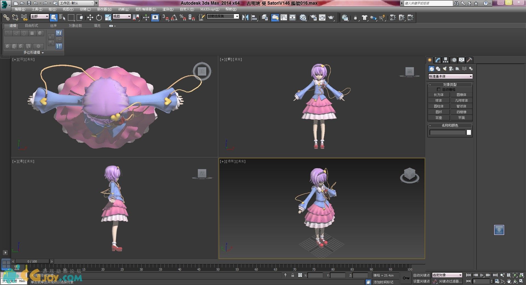This screenshot has height=285, width=526.
Task: Click the object name input field
Action: (x=448, y=133)
